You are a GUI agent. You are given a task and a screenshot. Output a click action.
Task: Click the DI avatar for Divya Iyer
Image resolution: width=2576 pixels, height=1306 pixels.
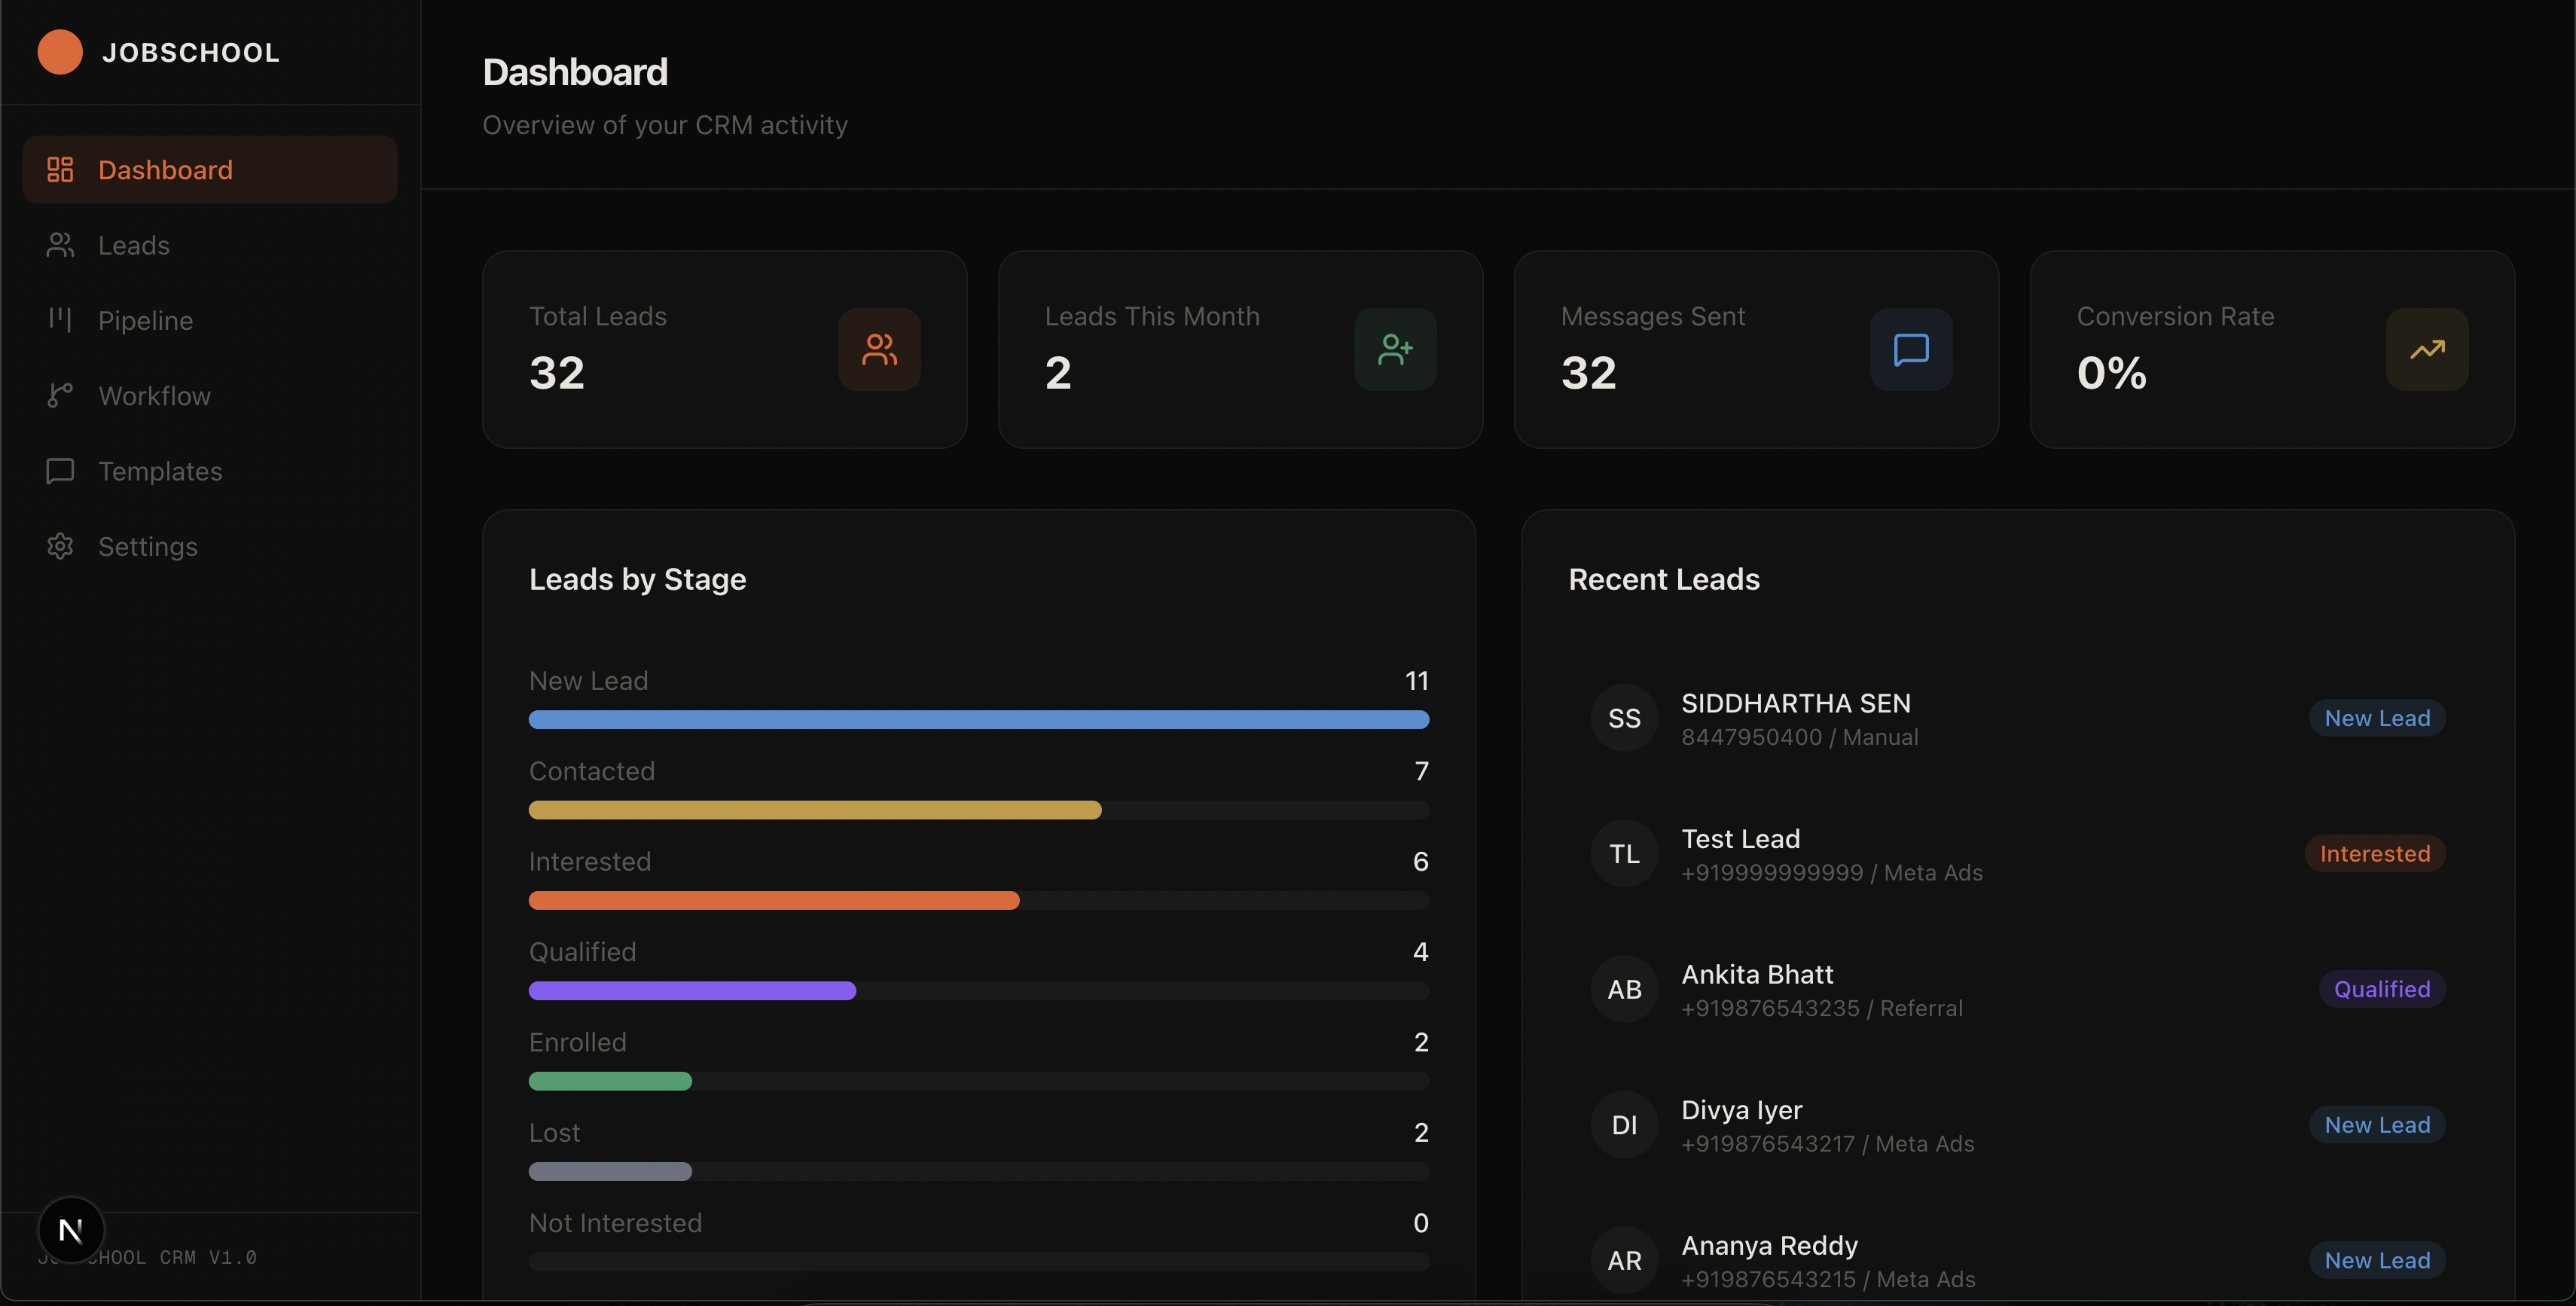tap(1624, 1125)
